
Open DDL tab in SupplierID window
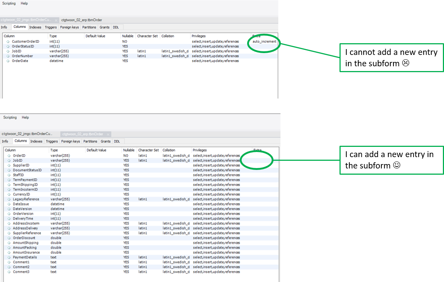[117, 141]
